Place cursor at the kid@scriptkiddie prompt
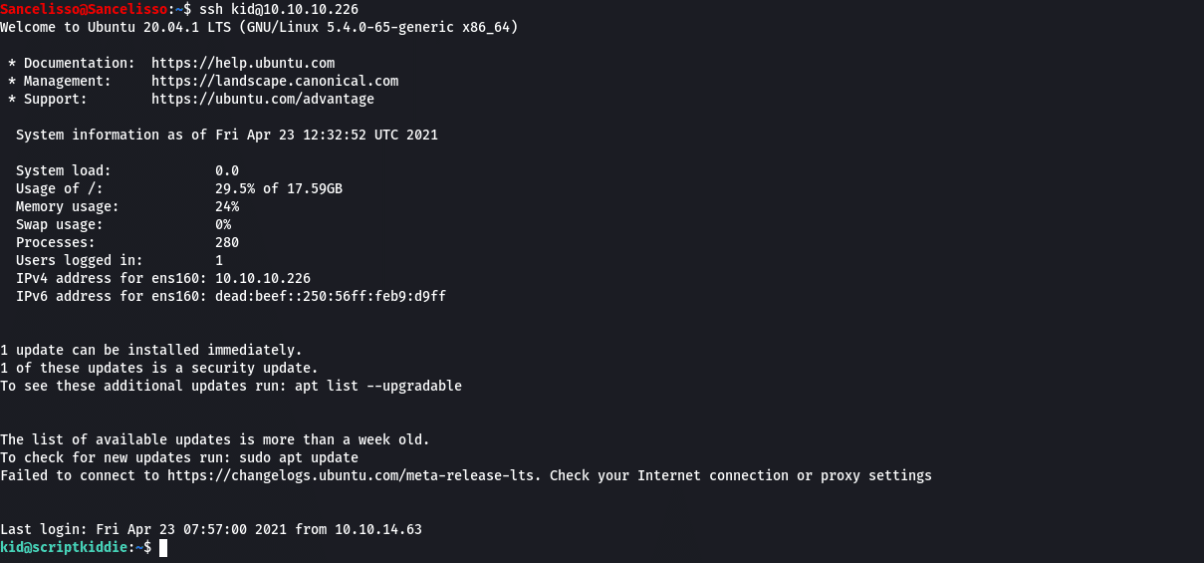This screenshot has width=1204, height=563. point(159,548)
